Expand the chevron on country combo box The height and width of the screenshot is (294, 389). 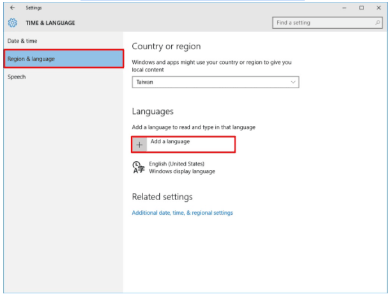tap(293, 82)
